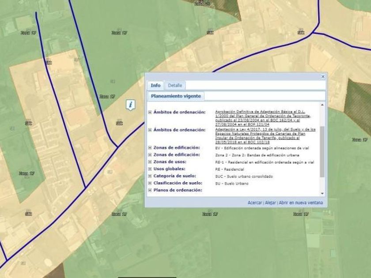Expand the Planos de ordenación row
This screenshot has height=278, width=371.
point(150,190)
